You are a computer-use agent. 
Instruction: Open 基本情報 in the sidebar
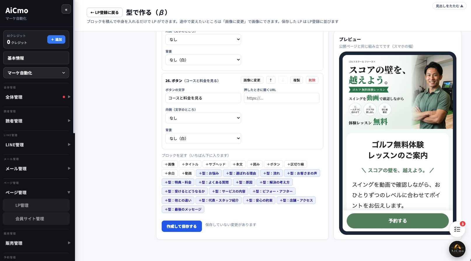click(x=36, y=58)
